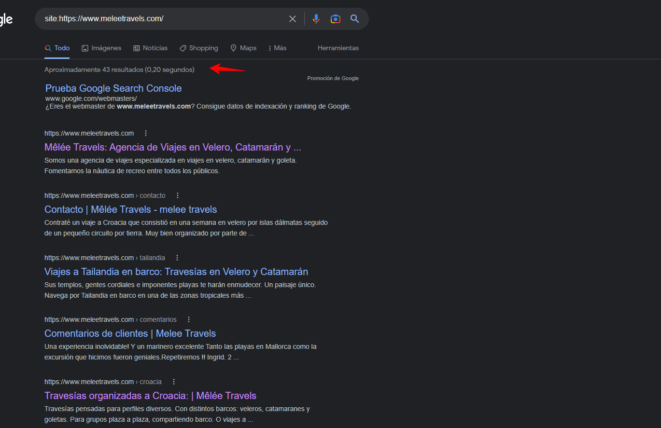Open three-dot menu beside tailandia result
The image size is (661, 428).
177,258
